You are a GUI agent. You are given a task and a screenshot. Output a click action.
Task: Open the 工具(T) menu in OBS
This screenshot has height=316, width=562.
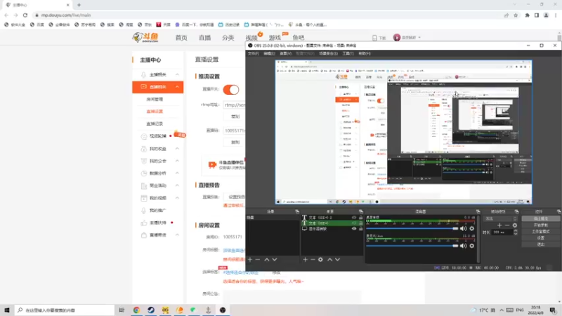tap(348, 53)
